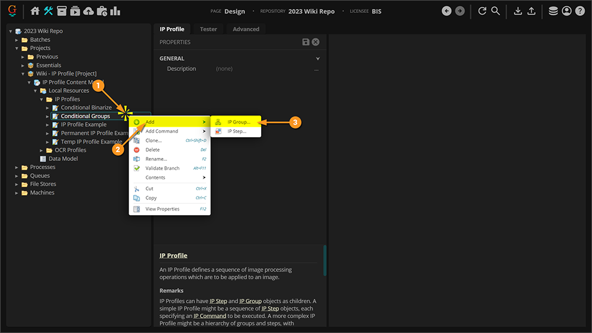
Task: Select Temp IP Profile Example node
Action: (91, 142)
